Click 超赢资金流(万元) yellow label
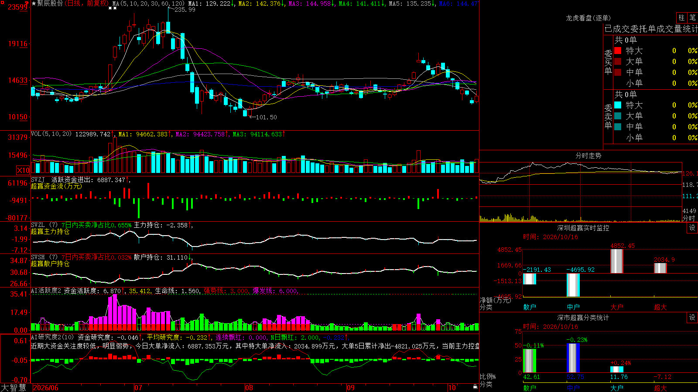The image size is (698, 392). point(56,186)
